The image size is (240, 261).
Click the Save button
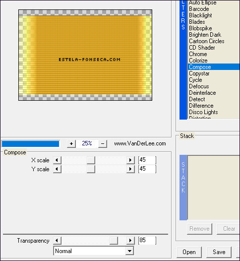tap(219, 252)
